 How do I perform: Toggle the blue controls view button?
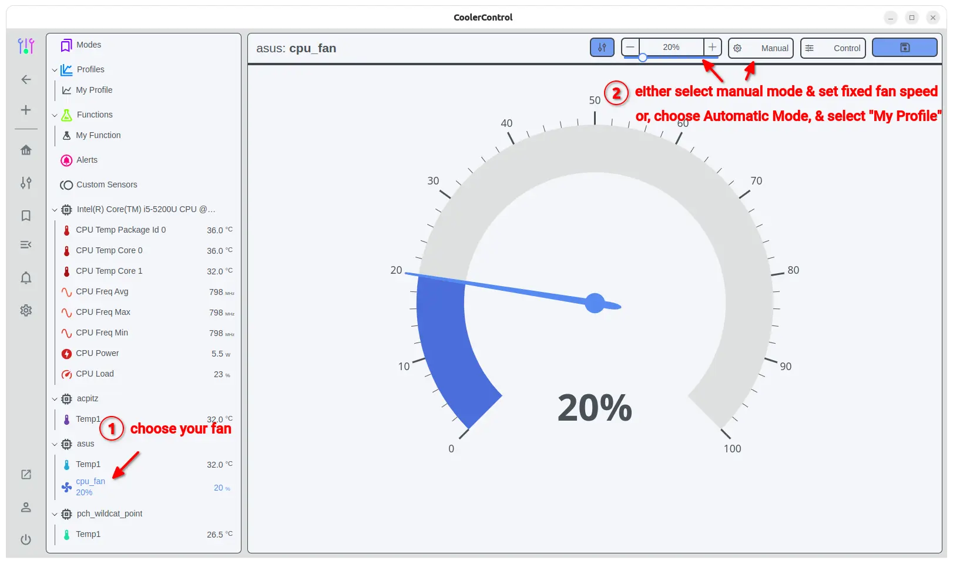pyautogui.click(x=602, y=48)
